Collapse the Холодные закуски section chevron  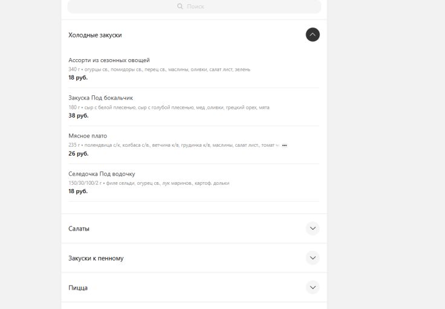[313, 34]
